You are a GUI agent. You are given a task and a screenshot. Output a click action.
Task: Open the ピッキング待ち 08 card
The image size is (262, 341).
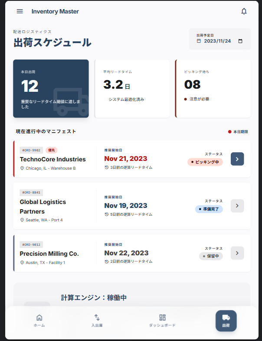point(213,89)
